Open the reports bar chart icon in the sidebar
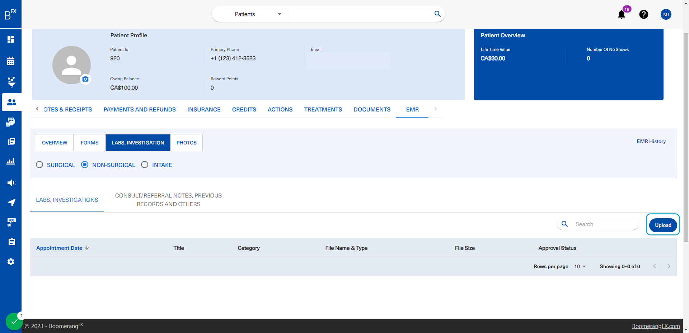Screen dimensions: 689x333 click(11, 161)
